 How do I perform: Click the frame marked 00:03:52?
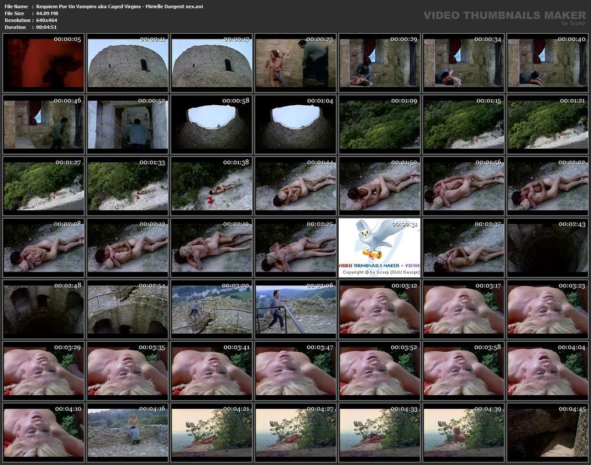click(x=379, y=371)
